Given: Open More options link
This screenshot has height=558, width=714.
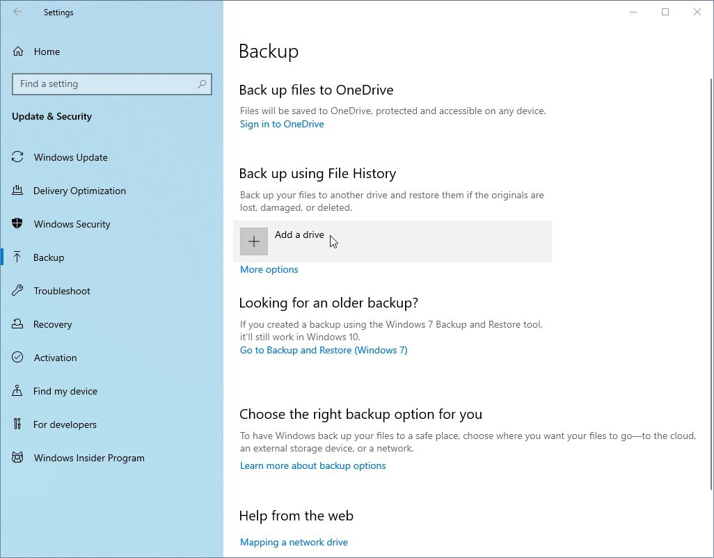Looking at the screenshot, I should pos(269,269).
